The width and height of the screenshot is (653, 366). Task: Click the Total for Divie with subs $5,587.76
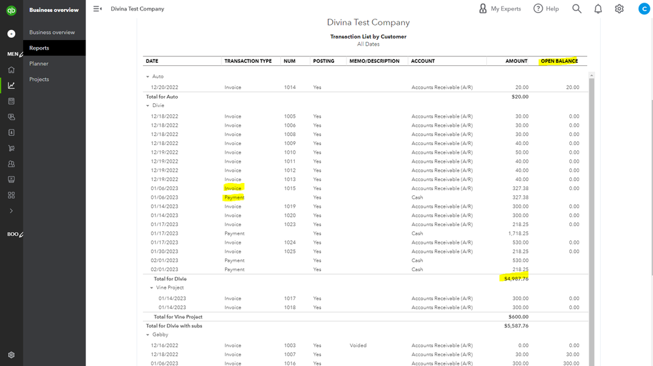tap(516, 326)
